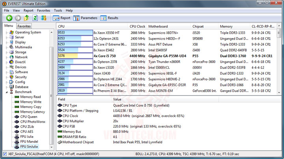Select CPU ZLib benchmark
The height and width of the screenshot is (159, 284).
pos(27,127)
